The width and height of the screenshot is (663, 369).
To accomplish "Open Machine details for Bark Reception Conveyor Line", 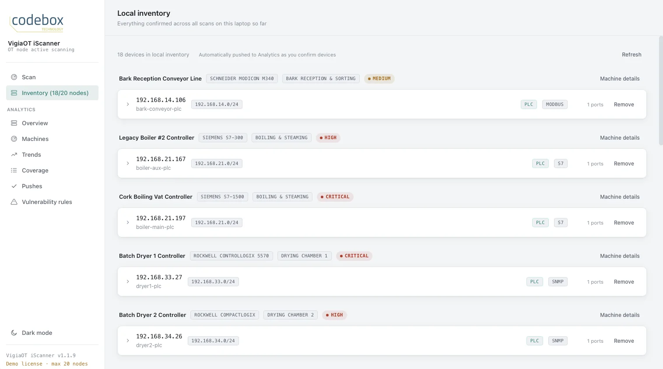I will point(620,79).
